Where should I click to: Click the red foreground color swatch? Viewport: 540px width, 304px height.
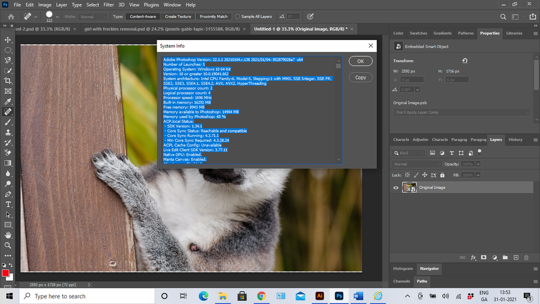[5, 273]
